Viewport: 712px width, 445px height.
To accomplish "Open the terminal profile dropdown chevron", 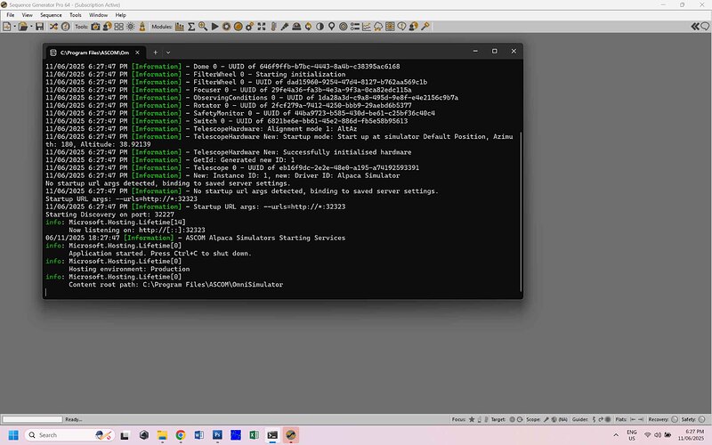I will pyautogui.click(x=168, y=53).
